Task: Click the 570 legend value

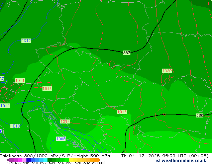Action: [78, 163]
